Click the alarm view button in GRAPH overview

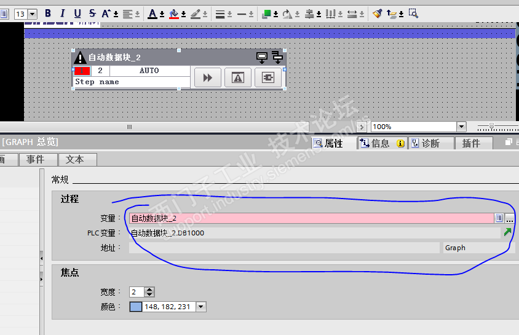pyautogui.click(x=238, y=77)
